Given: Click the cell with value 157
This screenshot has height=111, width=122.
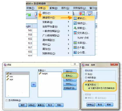Looking at the screenshot, I should (x=29, y=47).
